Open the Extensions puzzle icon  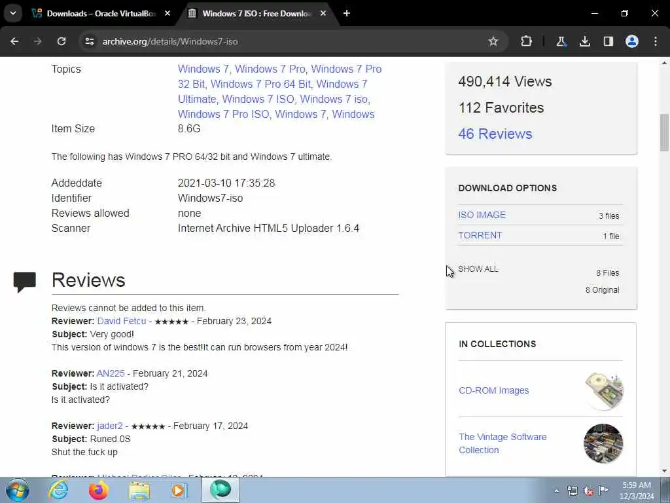pos(527,41)
